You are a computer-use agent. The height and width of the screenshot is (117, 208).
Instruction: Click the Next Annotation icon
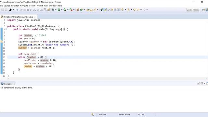point(122,10)
